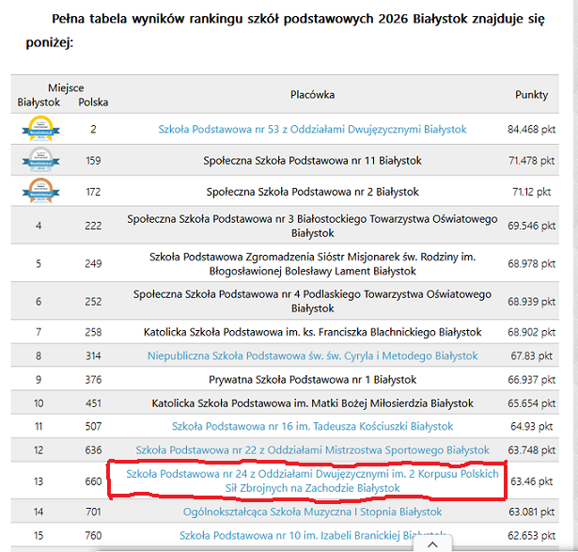Viewport: 578px width, 552px height.
Task: Select Katolicka Szkoła Podstawowa Matki Bożej Miłosierdzia
Action: [312, 403]
